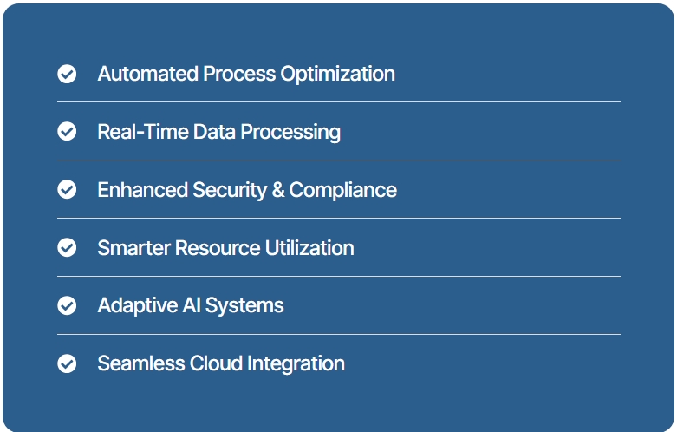Screen dimensions: 677x432
Task: Click the checkmark icon next to Real-Time Data Processing
Action: pos(67,132)
